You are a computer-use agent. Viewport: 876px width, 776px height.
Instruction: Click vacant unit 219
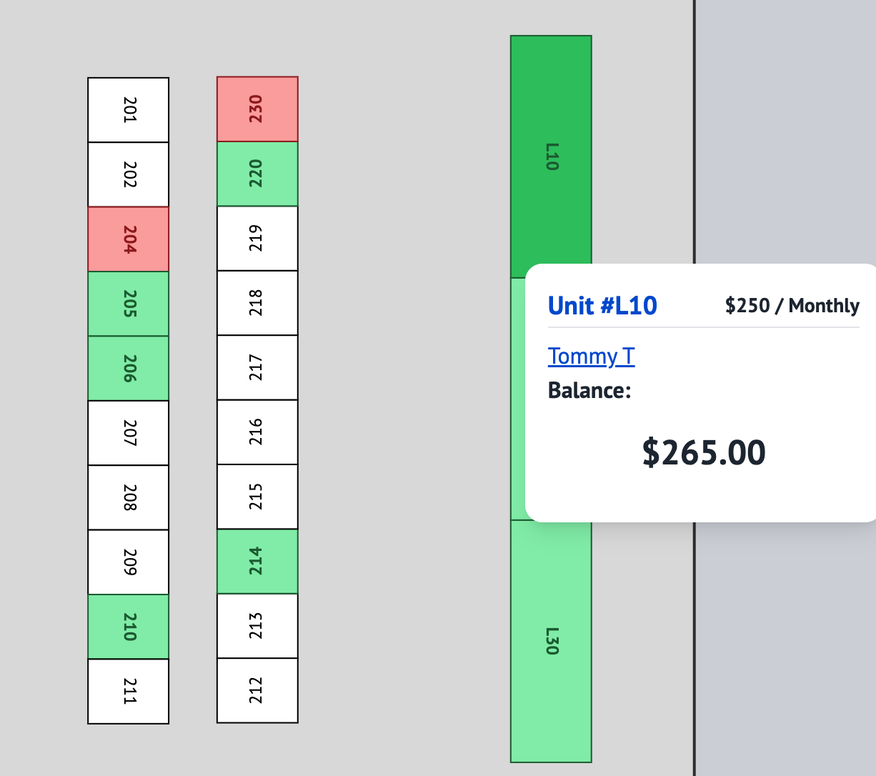(x=257, y=238)
